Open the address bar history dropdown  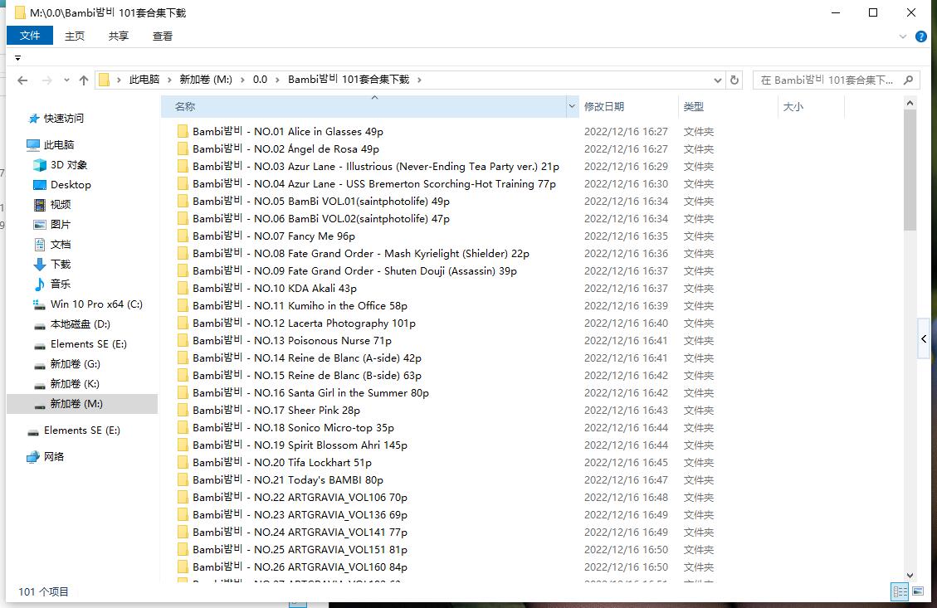(717, 80)
